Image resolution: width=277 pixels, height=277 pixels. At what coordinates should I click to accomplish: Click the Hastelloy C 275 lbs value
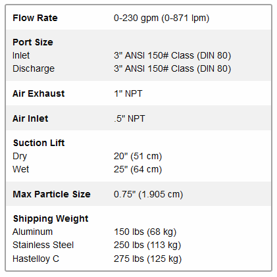pyautogui.click(x=147, y=259)
